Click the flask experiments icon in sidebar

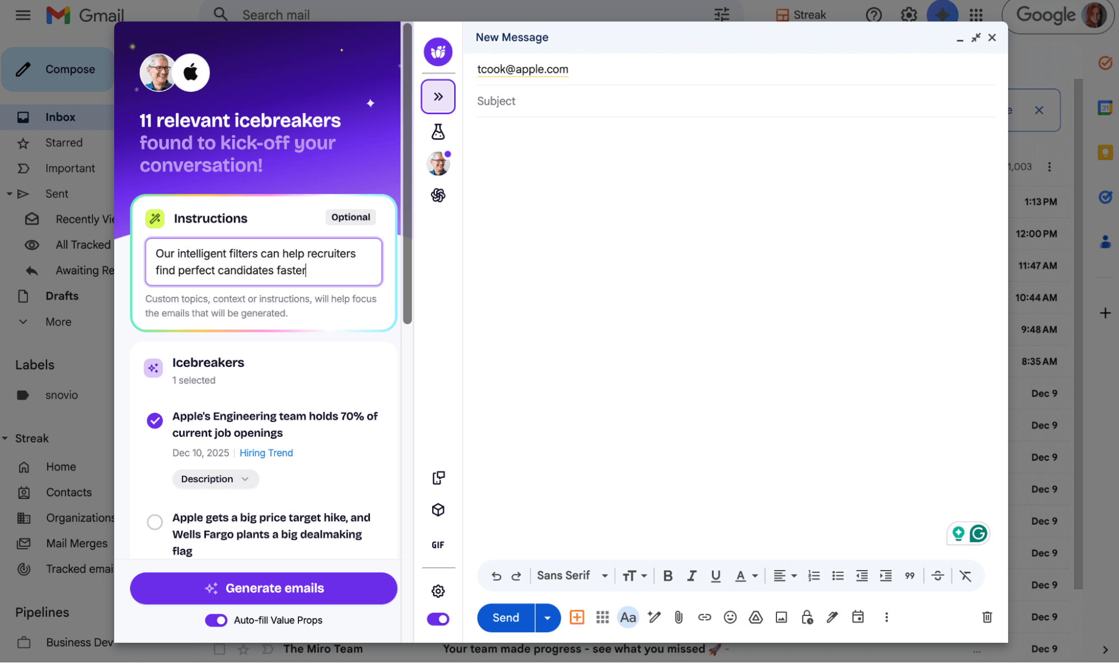click(x=438, y=132)
